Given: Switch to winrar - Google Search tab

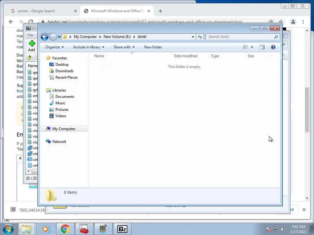Looking at the screenshot, I should [x=36, y=11].
